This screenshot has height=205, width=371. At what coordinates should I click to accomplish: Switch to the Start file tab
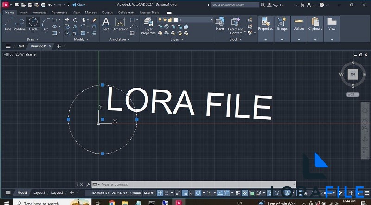tap(20, 46)
